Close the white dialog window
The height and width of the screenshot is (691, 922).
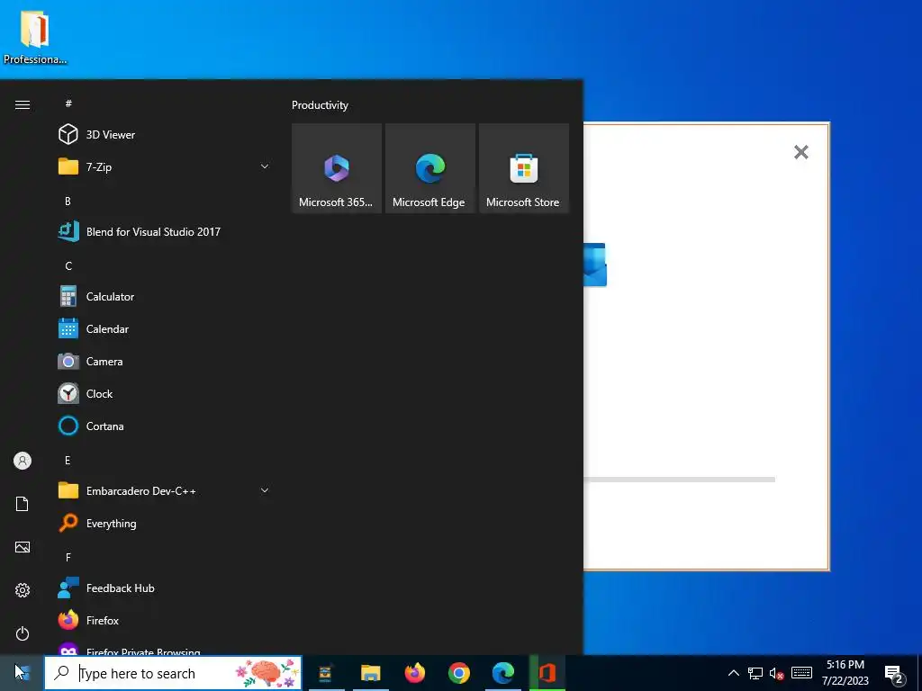coord(800,152)
